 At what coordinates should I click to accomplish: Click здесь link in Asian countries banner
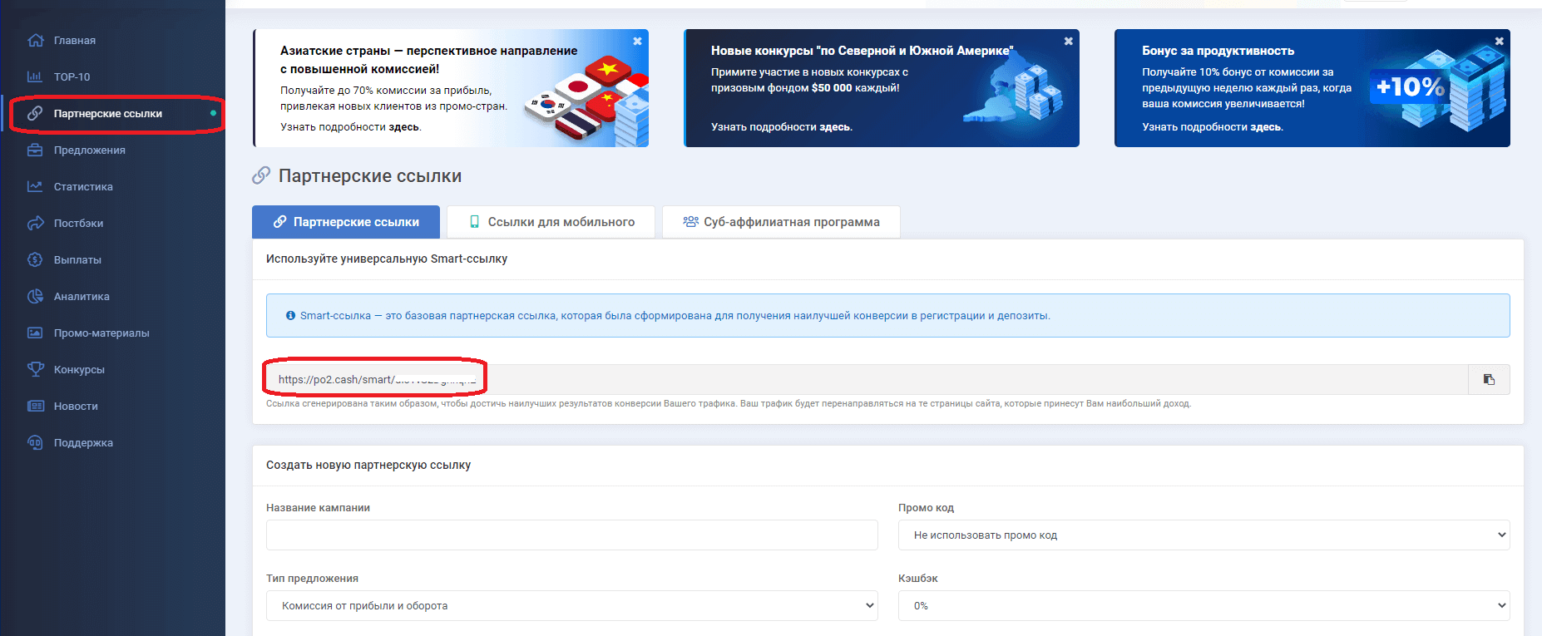(x=404, y=127)
